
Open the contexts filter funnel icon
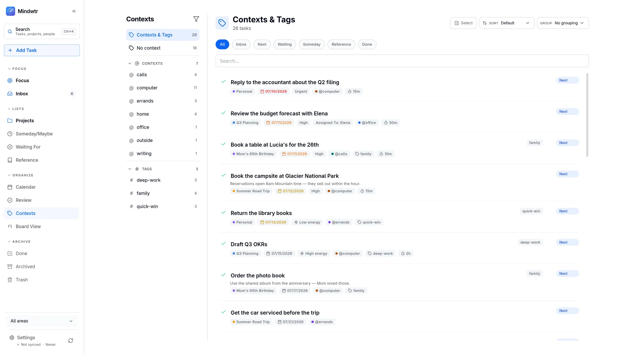196,19
